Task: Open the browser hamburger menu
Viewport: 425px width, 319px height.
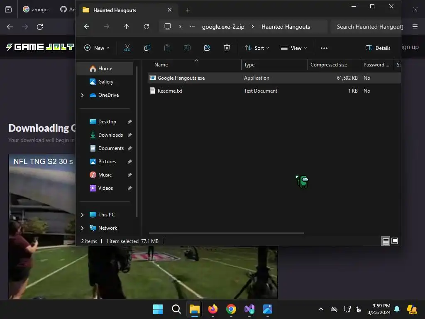Action: [x=415, y=27]
